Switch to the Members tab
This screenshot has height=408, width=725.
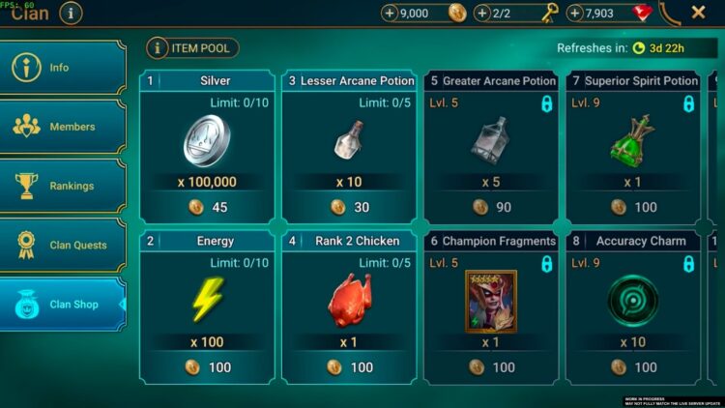pyautogui.click(x=63, y=127)
